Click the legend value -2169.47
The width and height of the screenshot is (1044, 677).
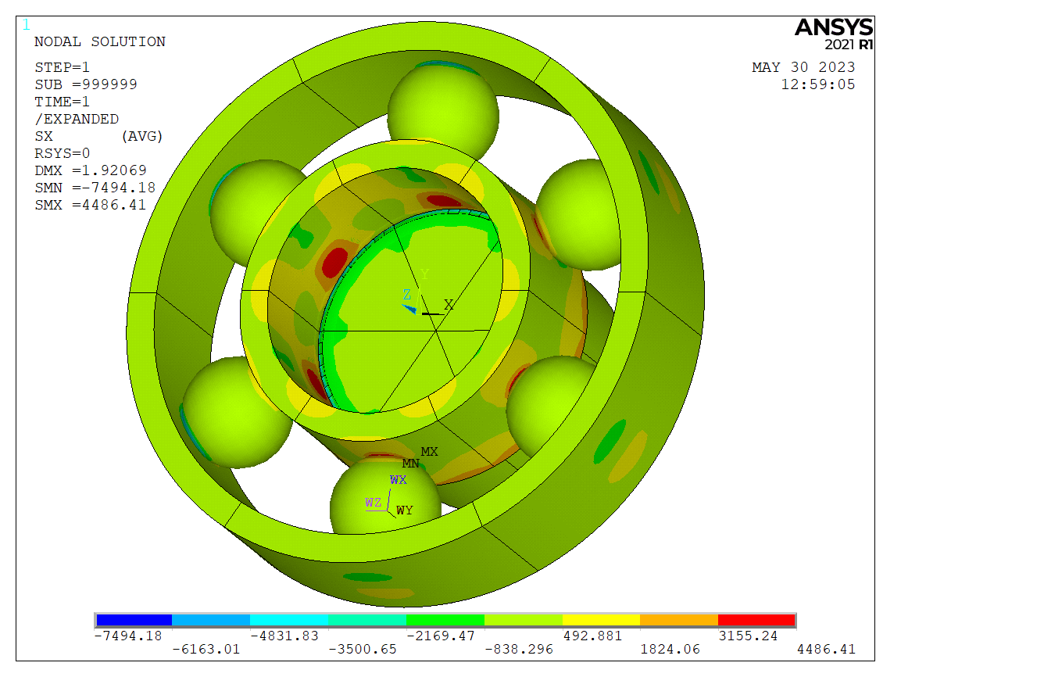point(441,636)
